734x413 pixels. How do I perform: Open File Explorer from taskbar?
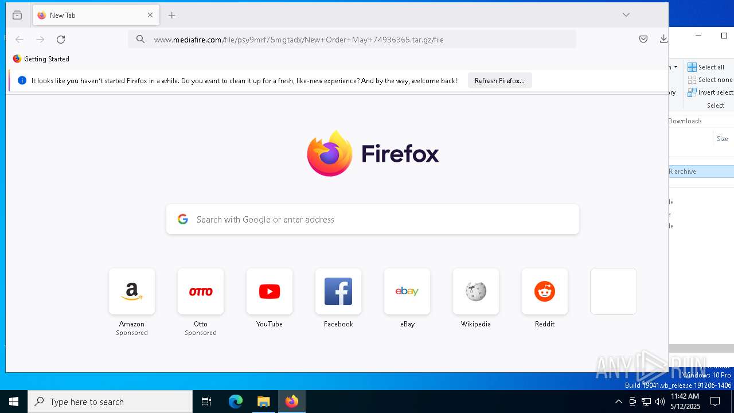pos(264,402)
